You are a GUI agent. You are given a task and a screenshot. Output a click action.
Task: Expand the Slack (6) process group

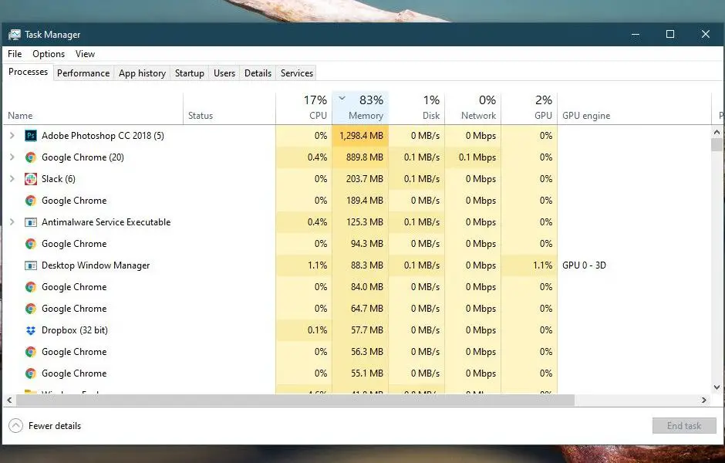[x=12, y=179]
